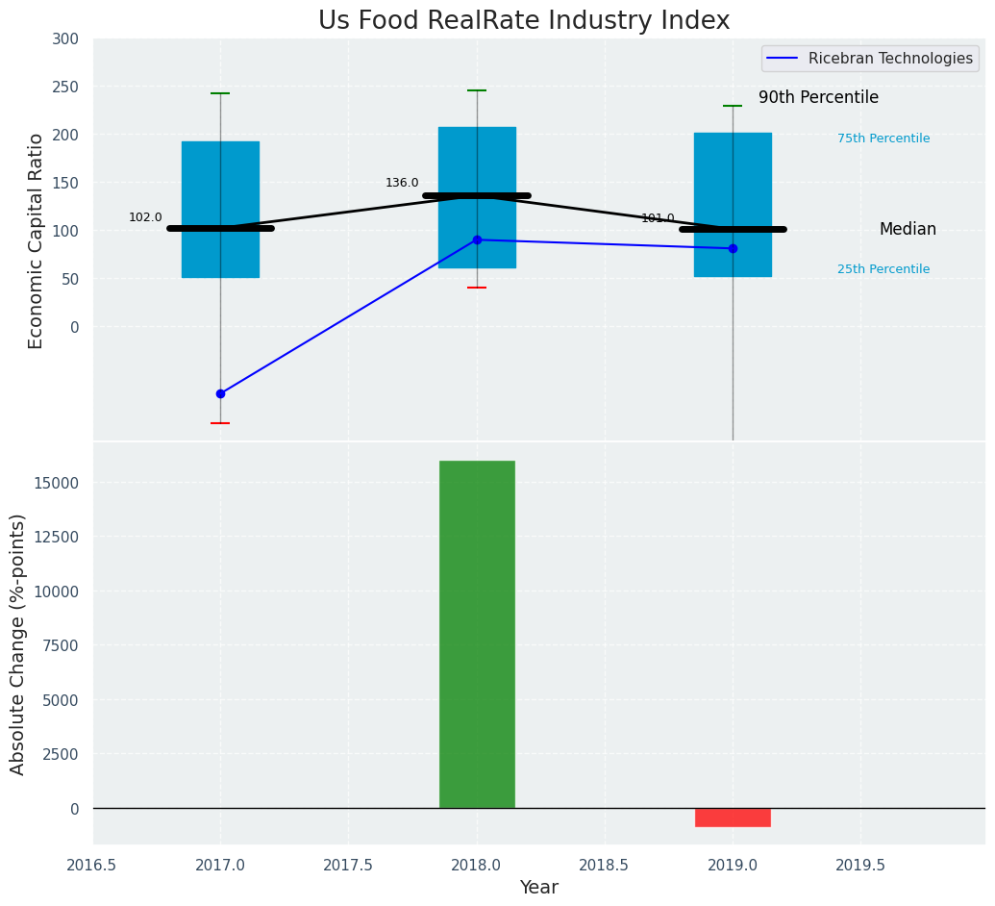Click the 75th Percentile label
Image resolution: width=995 pixels, height=906 pixels.
coord(883,138)
